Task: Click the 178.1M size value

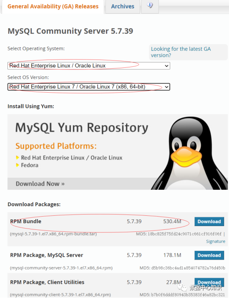Action: (x=172, y=255)
